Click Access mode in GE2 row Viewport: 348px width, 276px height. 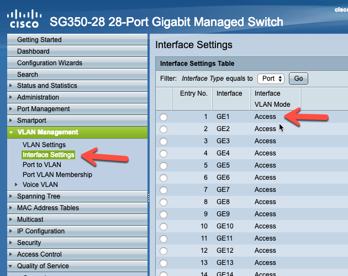[x=265, y=129]
